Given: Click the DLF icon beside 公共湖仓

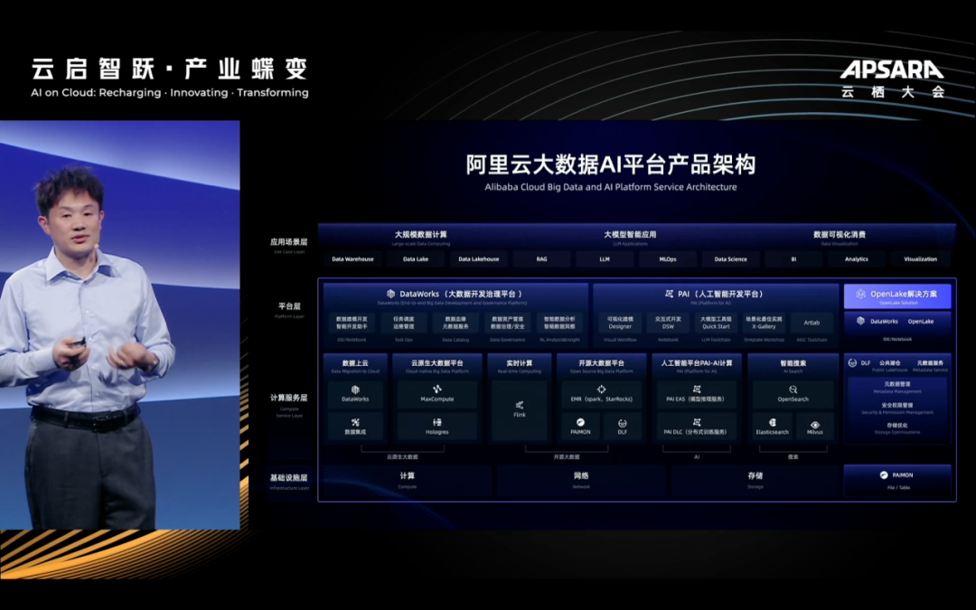Looking at the screenshot, I should pos(852,363).
